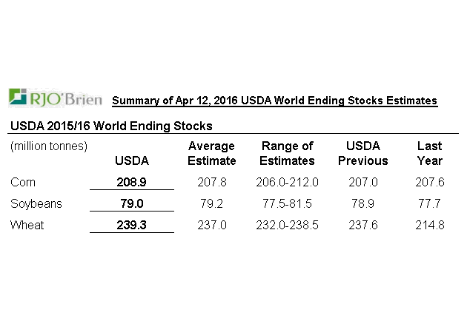Screen dimensions: 467x318
Task: Click the Soybeans average estimate 79.2
Action: pyautogui.click(x=212, y=203)
